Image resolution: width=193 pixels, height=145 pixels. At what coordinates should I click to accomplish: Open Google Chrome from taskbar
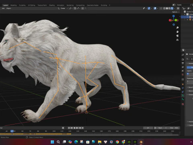pos(117,142)
